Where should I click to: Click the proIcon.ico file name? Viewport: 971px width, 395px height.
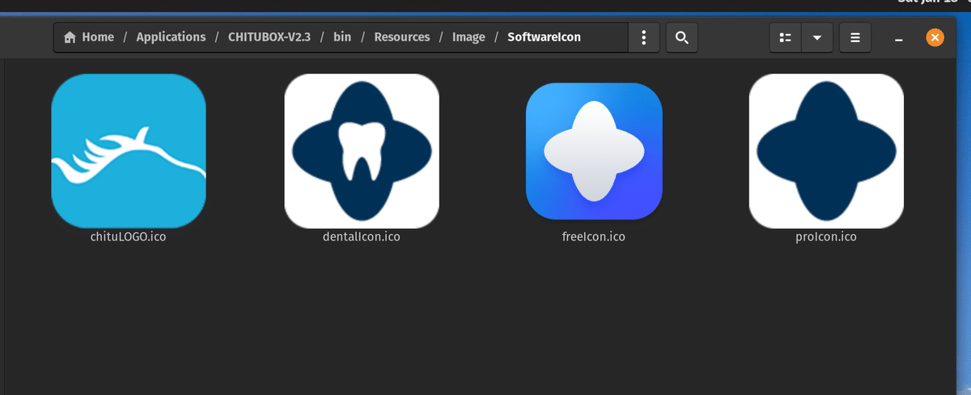coord(826,237)
